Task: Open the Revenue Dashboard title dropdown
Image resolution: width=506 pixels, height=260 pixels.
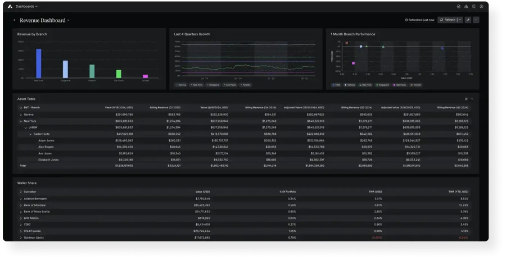Action: coord(69,20)
